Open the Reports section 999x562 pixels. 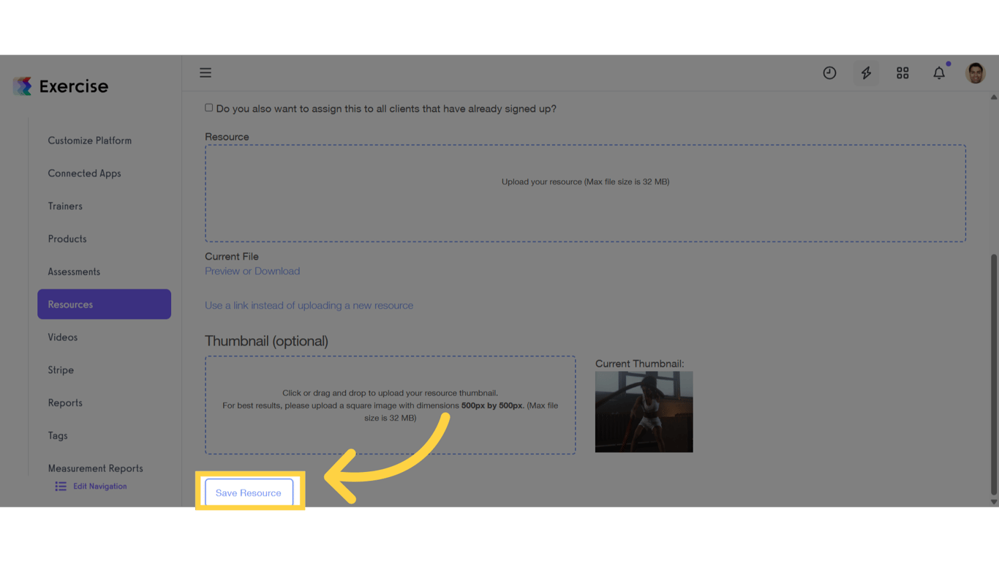click(64, 402)
